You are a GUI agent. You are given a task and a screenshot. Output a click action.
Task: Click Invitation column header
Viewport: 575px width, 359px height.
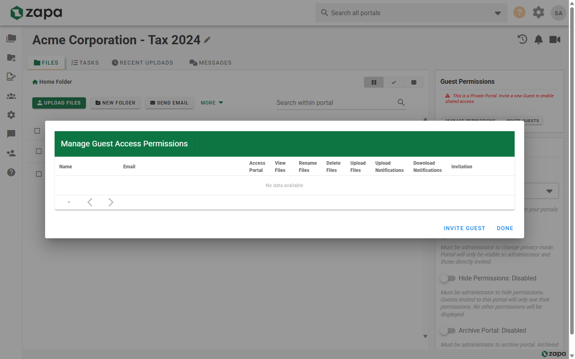tap(462, 167)
